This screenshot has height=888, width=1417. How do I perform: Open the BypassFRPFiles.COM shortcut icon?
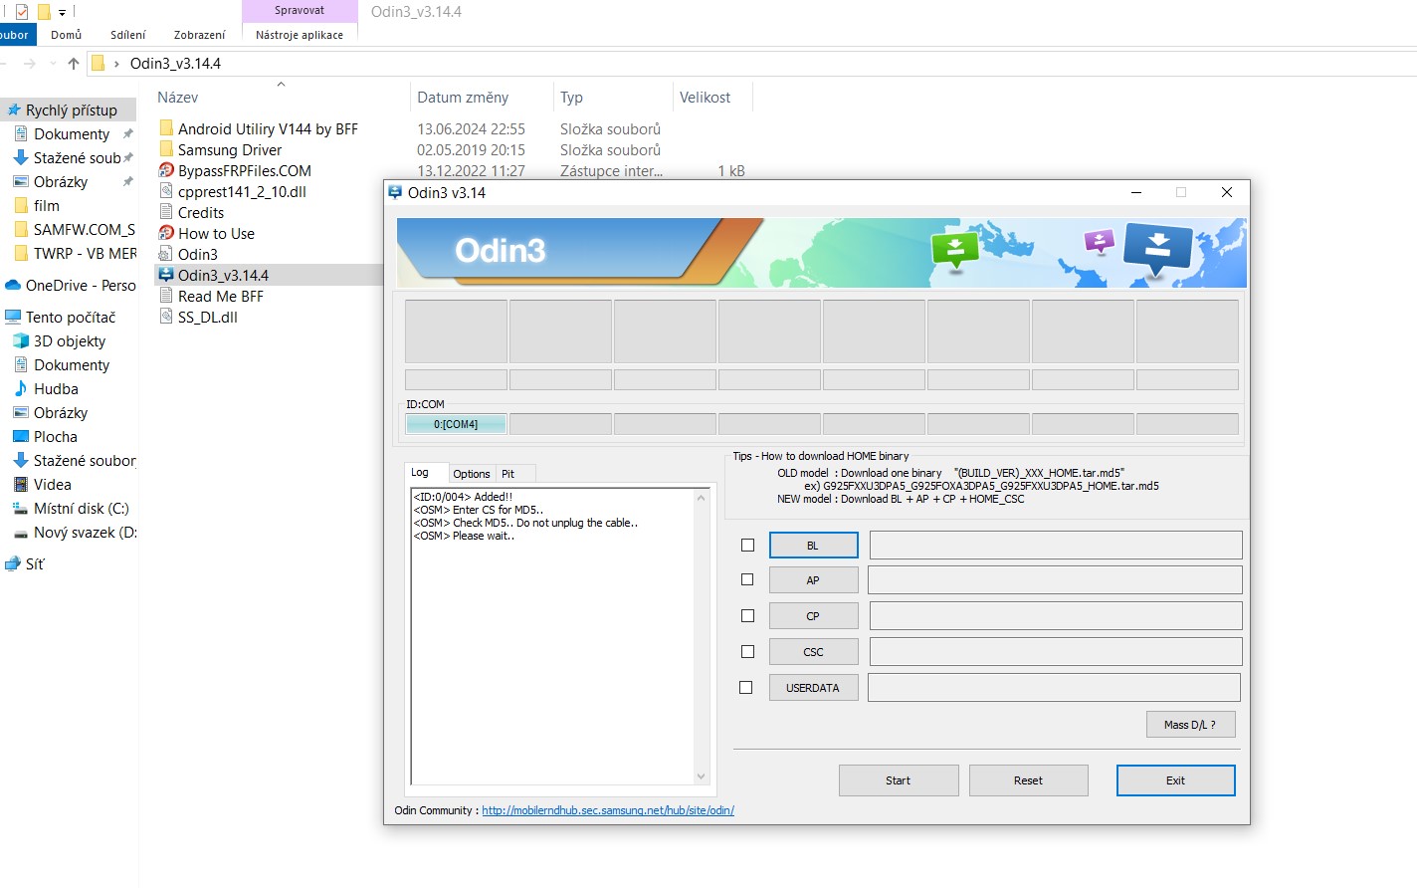click(166, 170)
